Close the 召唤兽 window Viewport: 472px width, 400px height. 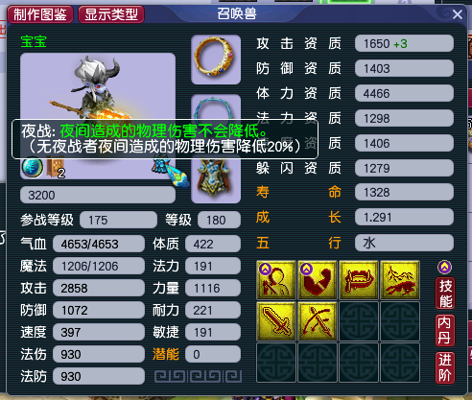pyautogui.click(x=458, y=14)
